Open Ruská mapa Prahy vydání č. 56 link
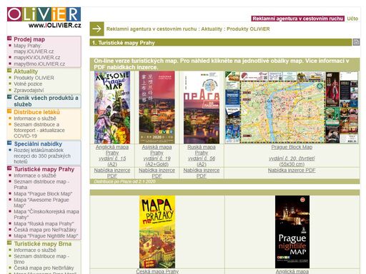 pos(202,156)
